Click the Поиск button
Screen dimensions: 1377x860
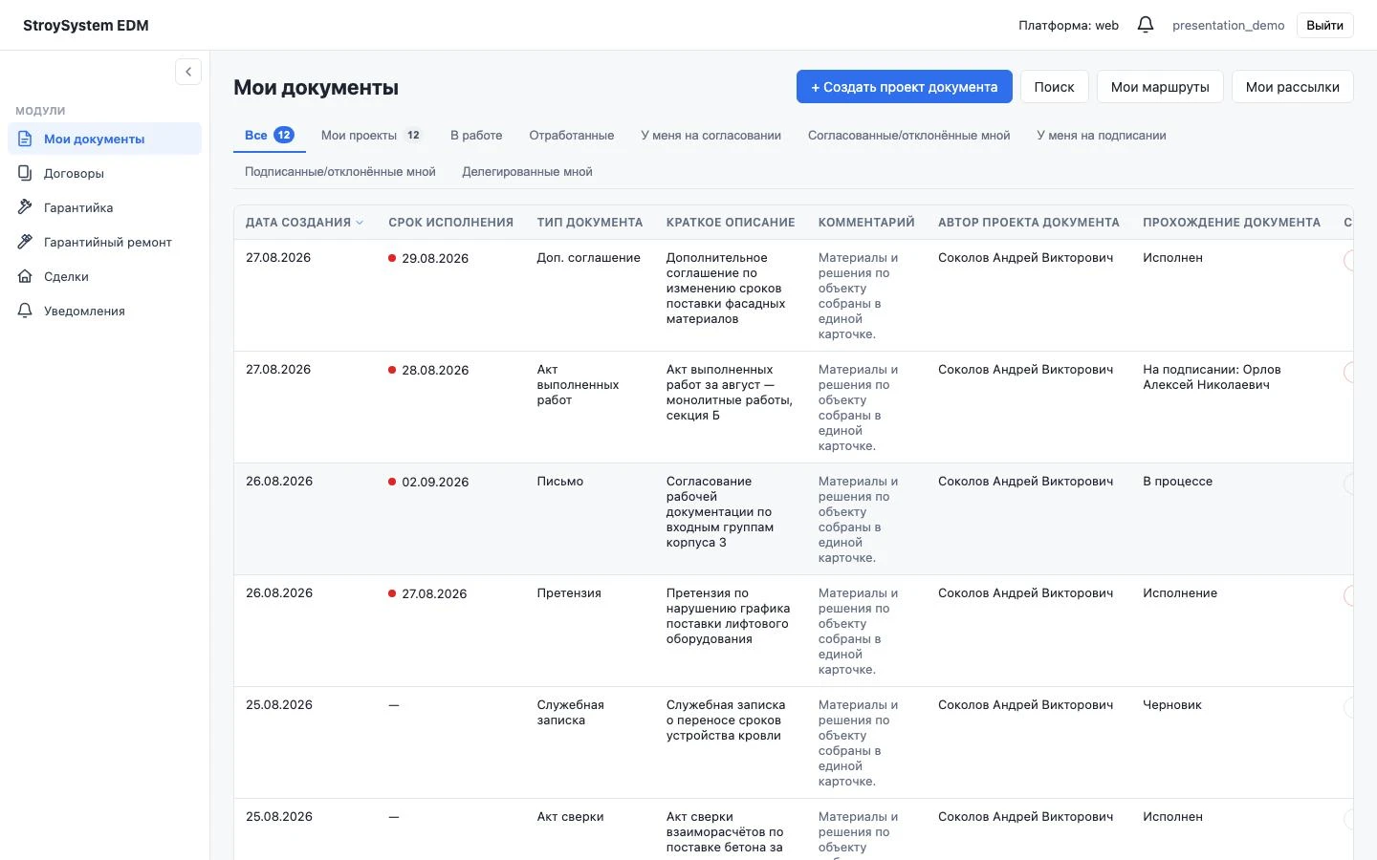(1054, 87)
